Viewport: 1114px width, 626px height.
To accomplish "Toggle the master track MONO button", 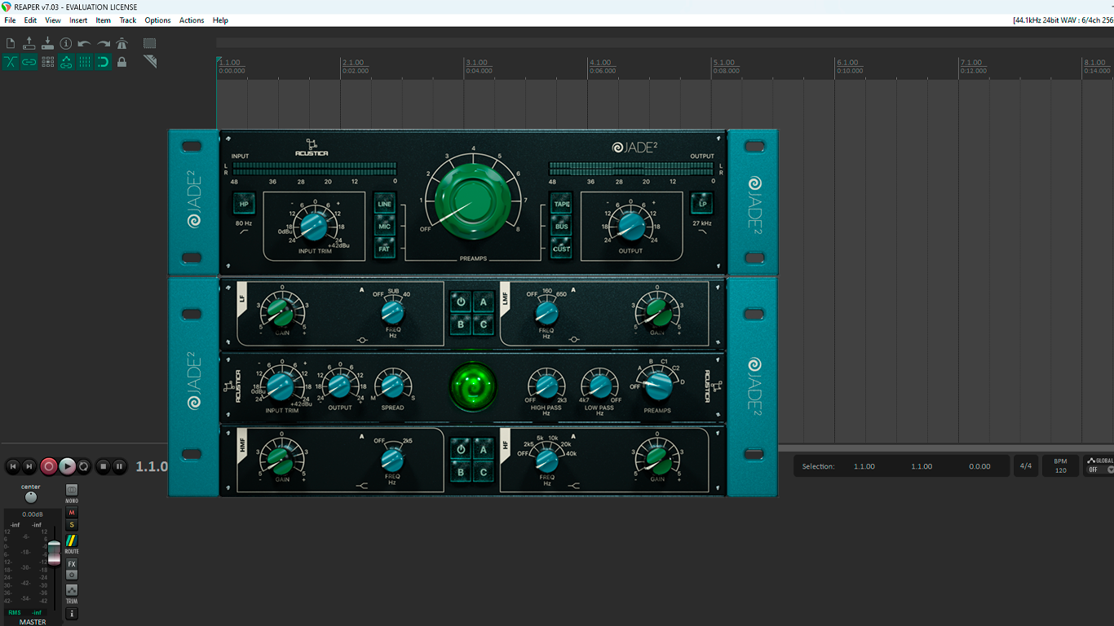I will pyautogui.click(x=72, y=491).
